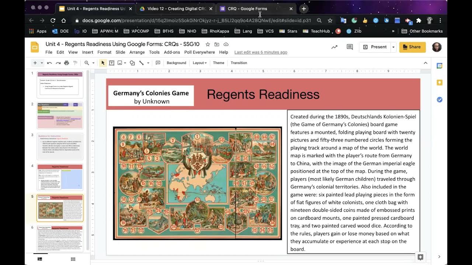Open the Google account avatar
Viewport: 472px width, 265px height.
coord(437,47)
